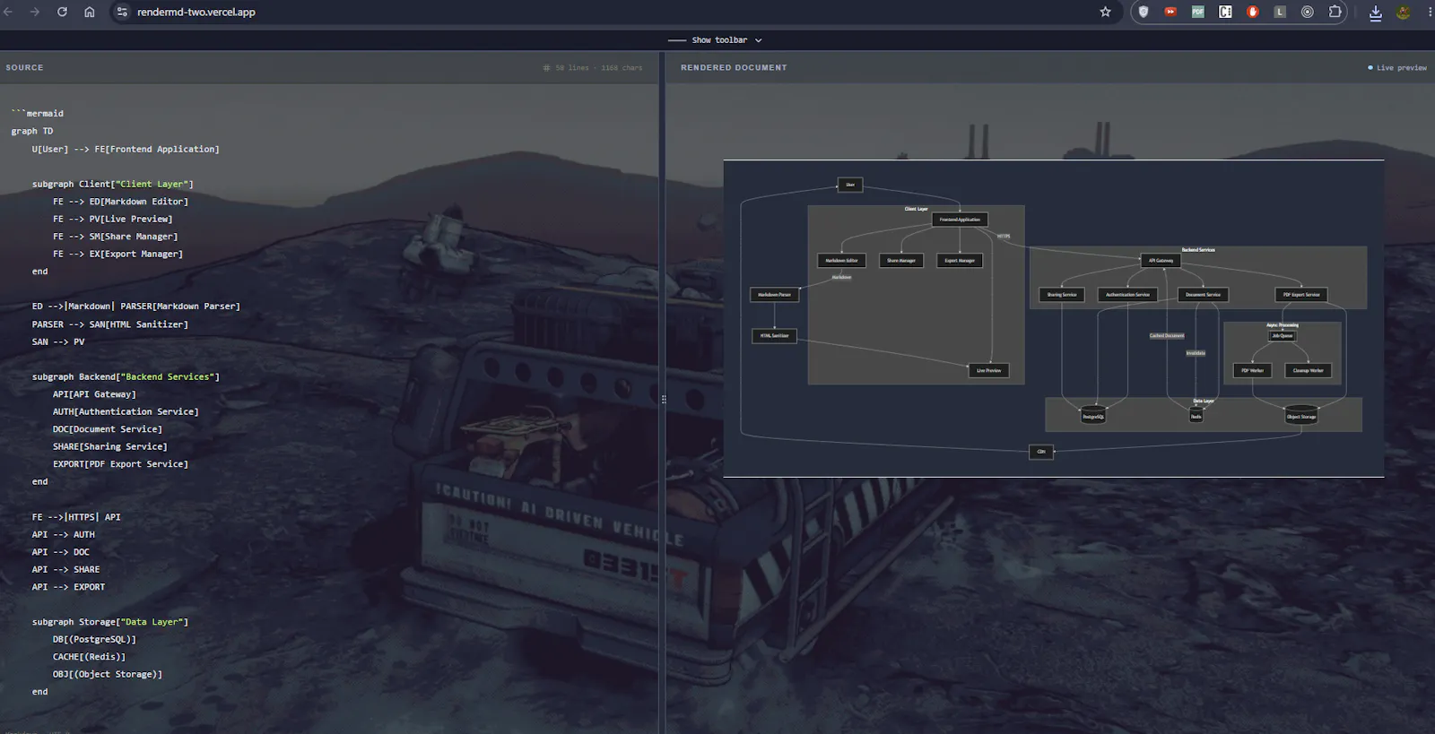Image resolution: width=1435 pixels, height=734 pixels.
Task: Click the 'FE --> EX[Export Manager]' line
Action: (117, 255)
